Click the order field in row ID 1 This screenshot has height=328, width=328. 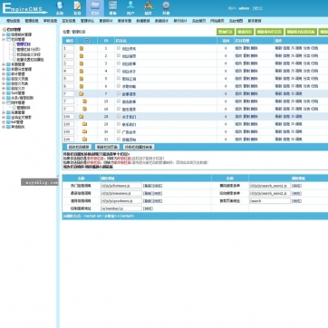point(69,48)
